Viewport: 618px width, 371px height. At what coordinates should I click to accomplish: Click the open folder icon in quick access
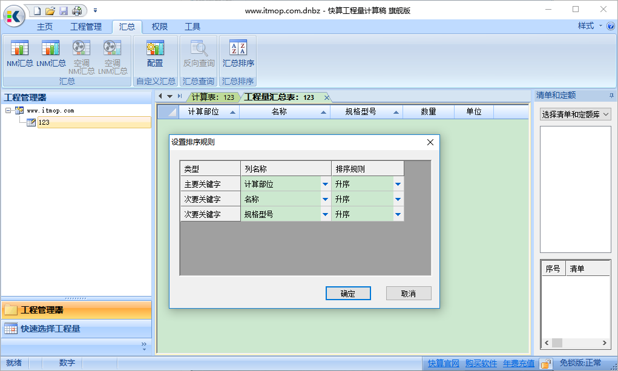tap(50, 10)
